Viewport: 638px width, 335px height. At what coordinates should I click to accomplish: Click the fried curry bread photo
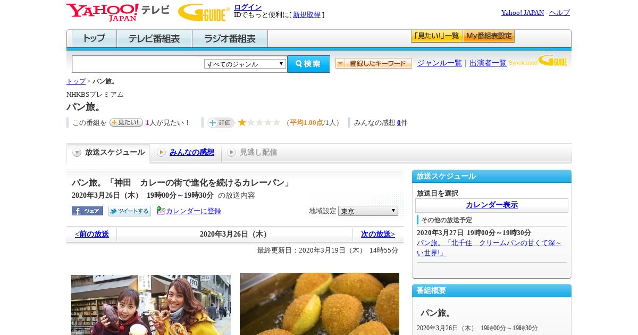tap(320, 304)
